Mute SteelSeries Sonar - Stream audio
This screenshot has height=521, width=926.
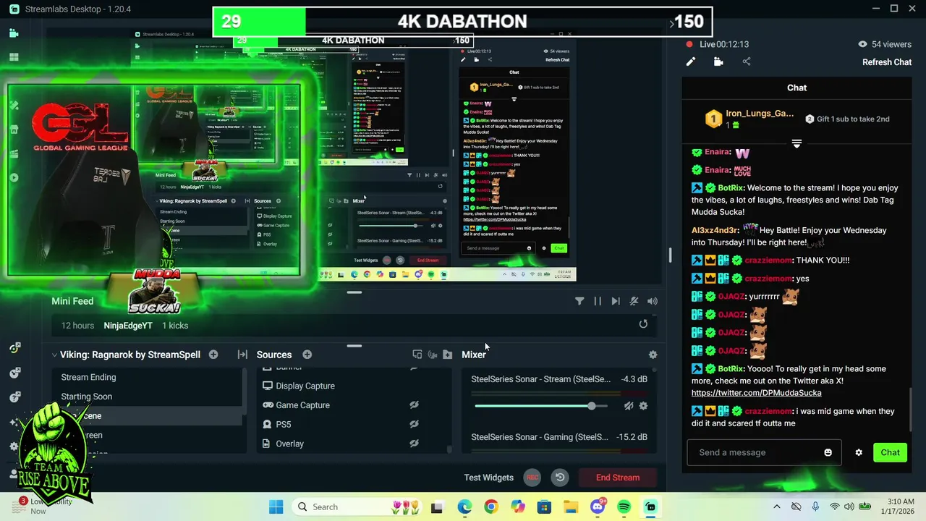pyautogui.click(x=628, y=406)
